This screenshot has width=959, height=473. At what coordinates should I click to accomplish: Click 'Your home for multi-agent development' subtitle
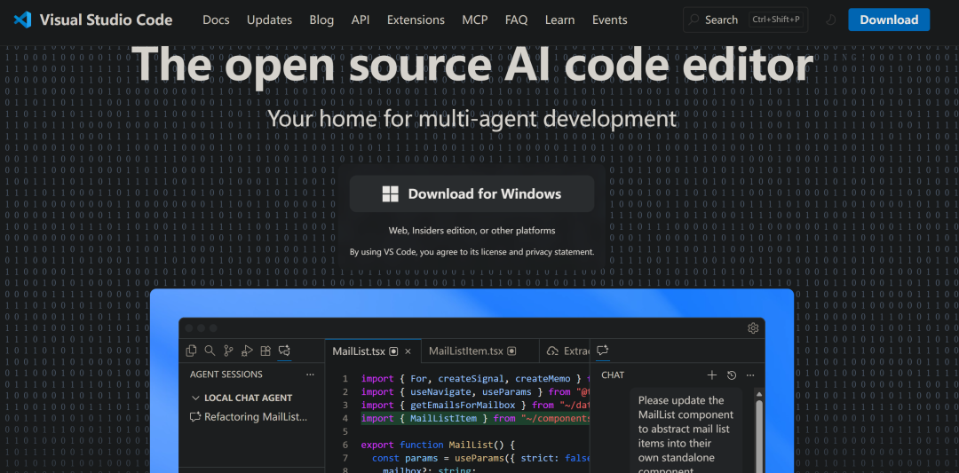point(472,118)
